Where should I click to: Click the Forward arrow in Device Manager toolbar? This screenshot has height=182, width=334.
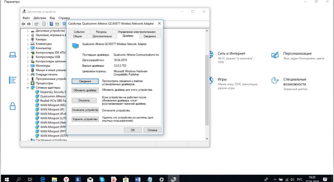point(29,24)
